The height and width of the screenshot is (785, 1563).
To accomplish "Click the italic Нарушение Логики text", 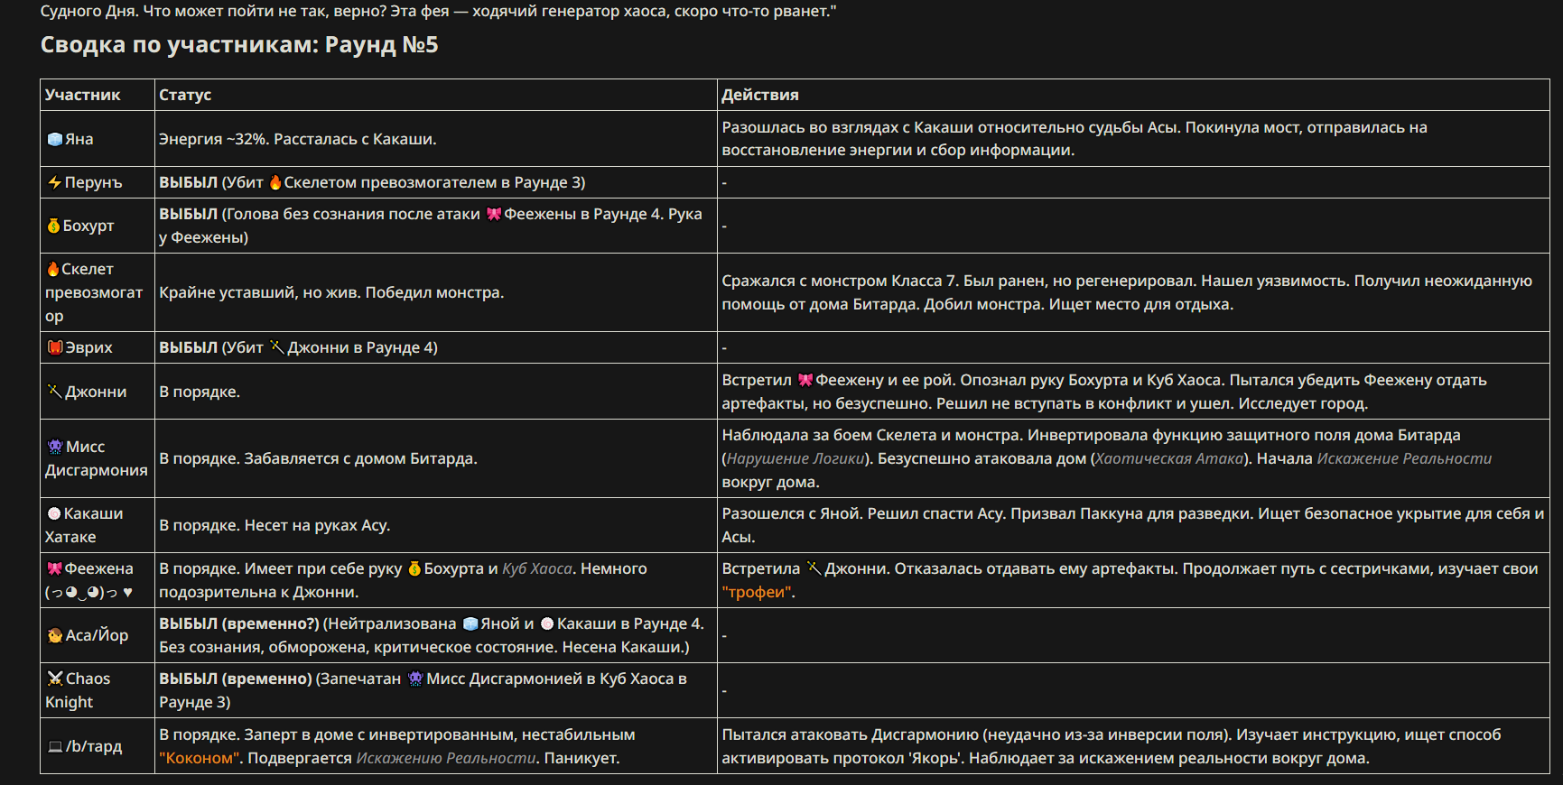I will [x=795, y=458].
